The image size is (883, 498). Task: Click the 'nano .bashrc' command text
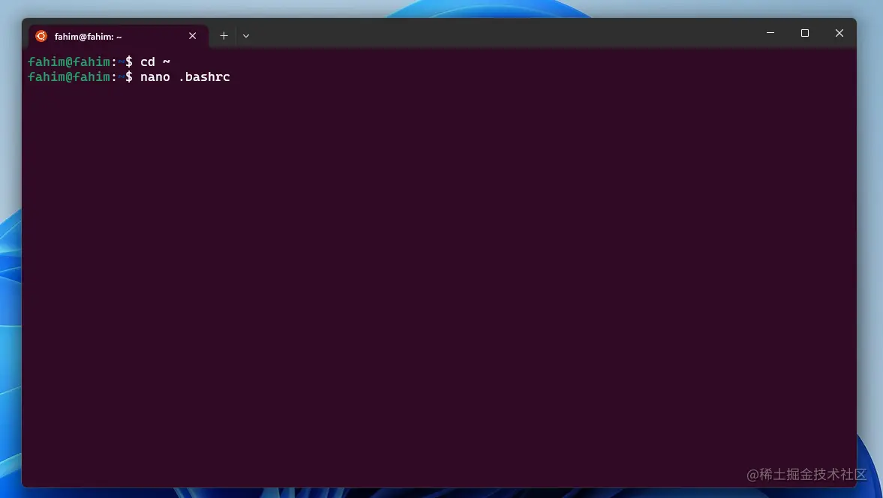185,76
